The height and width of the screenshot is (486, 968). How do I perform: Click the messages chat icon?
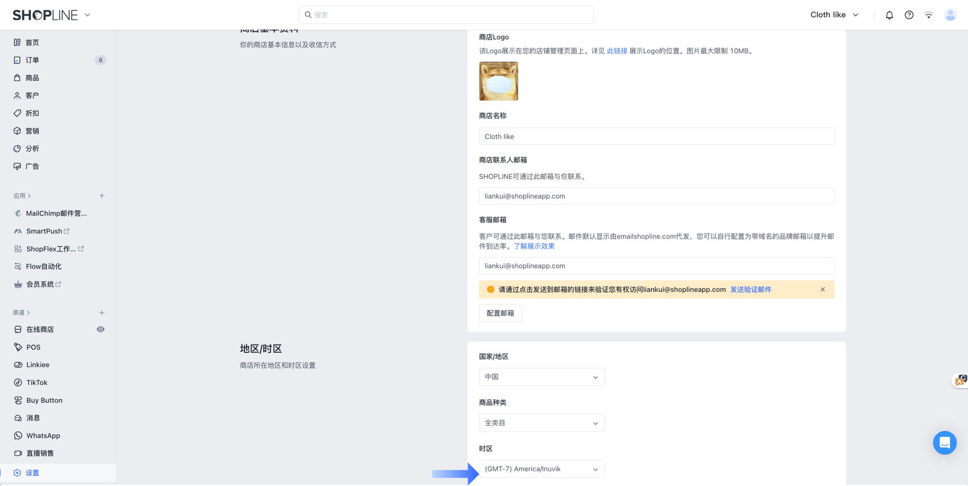18,418
